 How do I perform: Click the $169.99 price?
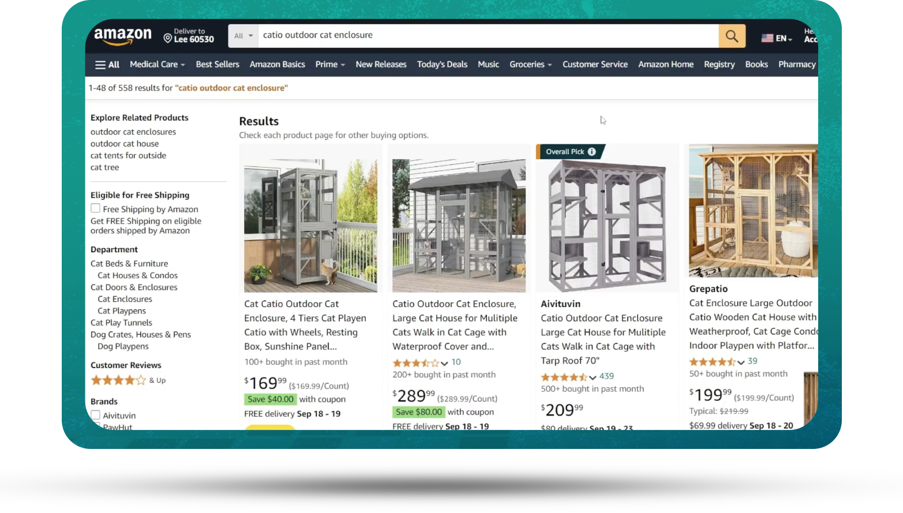pos(265,383)
